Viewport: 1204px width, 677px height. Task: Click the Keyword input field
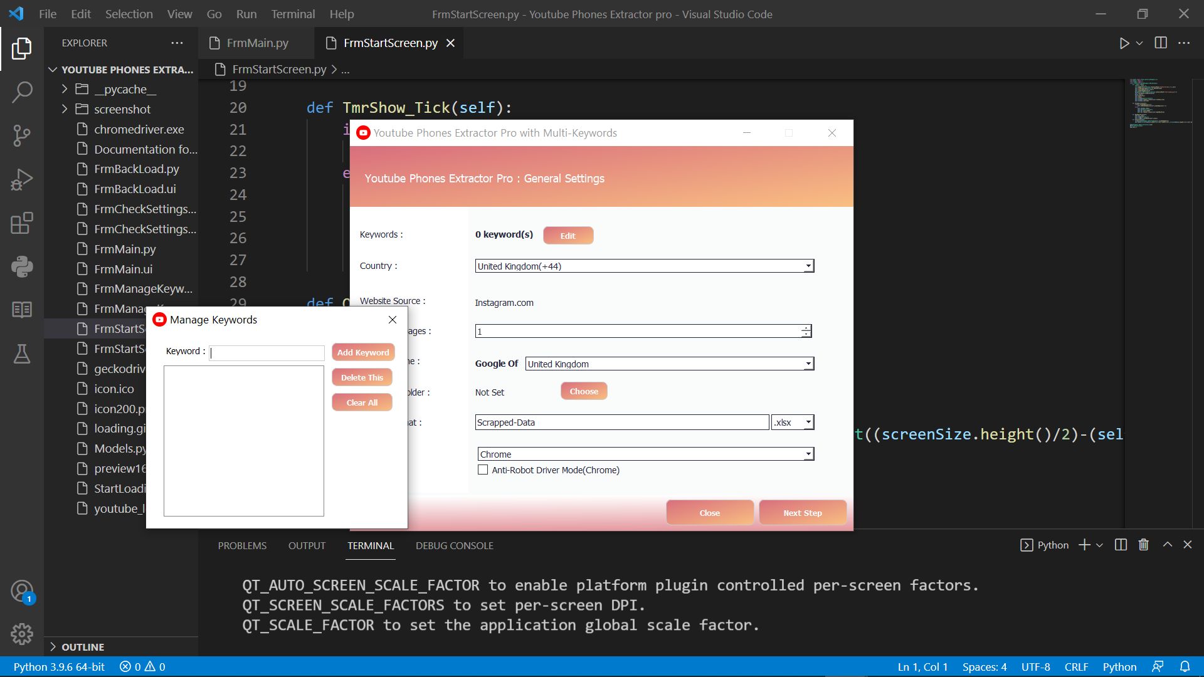coord(267,352)
